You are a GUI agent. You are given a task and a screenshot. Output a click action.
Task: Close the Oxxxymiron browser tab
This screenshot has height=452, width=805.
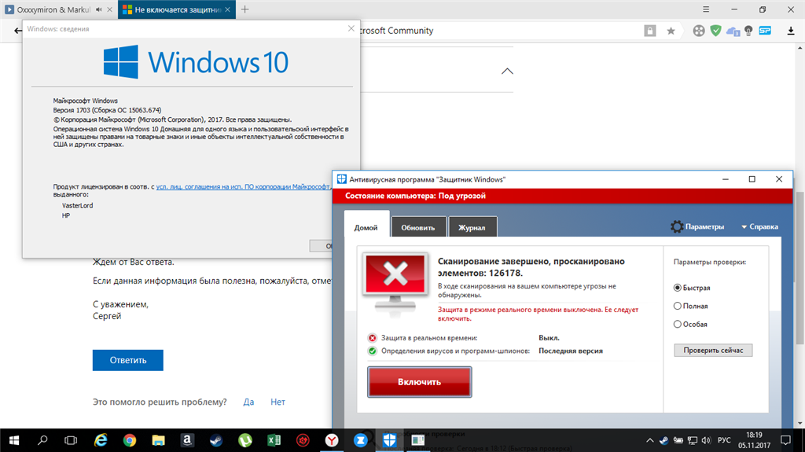pos(109,9)
